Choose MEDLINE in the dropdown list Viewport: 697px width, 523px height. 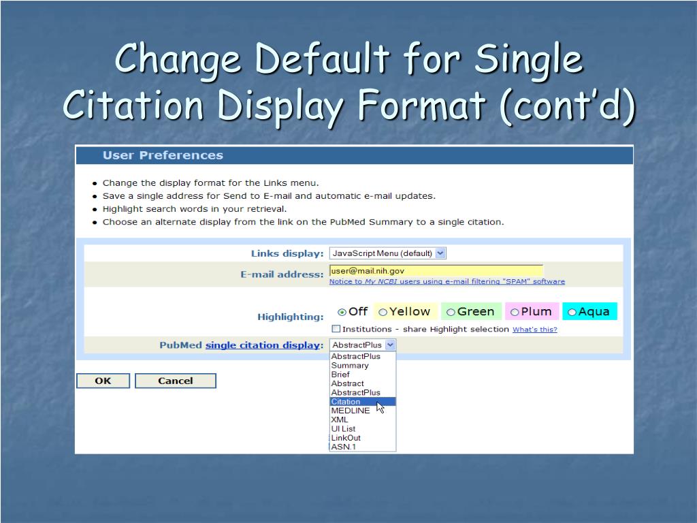coord(363,411)
